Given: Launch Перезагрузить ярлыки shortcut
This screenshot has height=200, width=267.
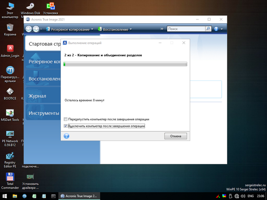Looking at the screenshot, I should [x=10, y=74].
